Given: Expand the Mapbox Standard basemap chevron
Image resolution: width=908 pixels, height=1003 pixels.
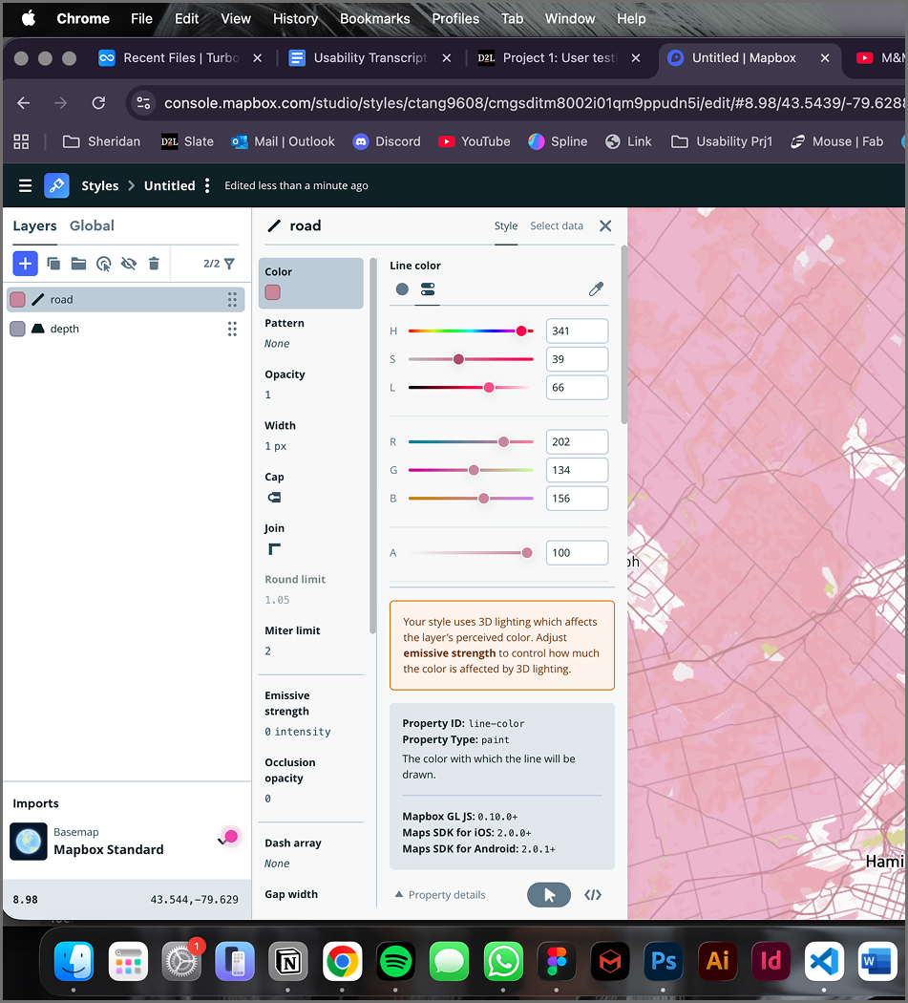Looking at the screenshot, I should (x=222, y=841).
